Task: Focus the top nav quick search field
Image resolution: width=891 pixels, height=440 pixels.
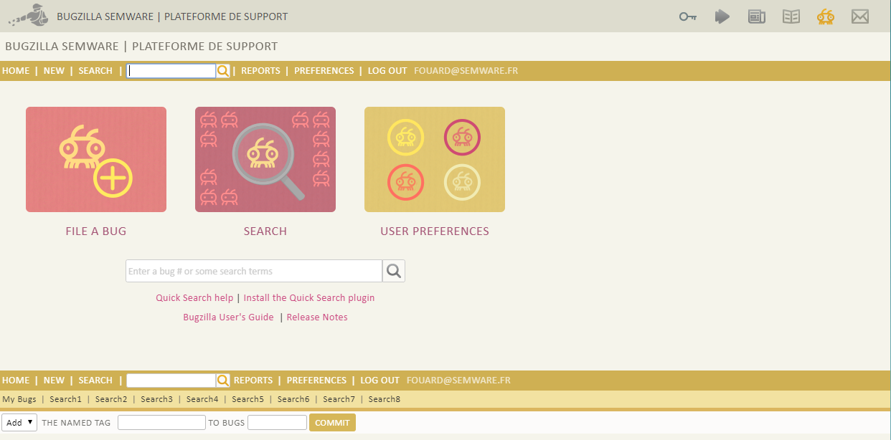Action: tap(171, 71)
